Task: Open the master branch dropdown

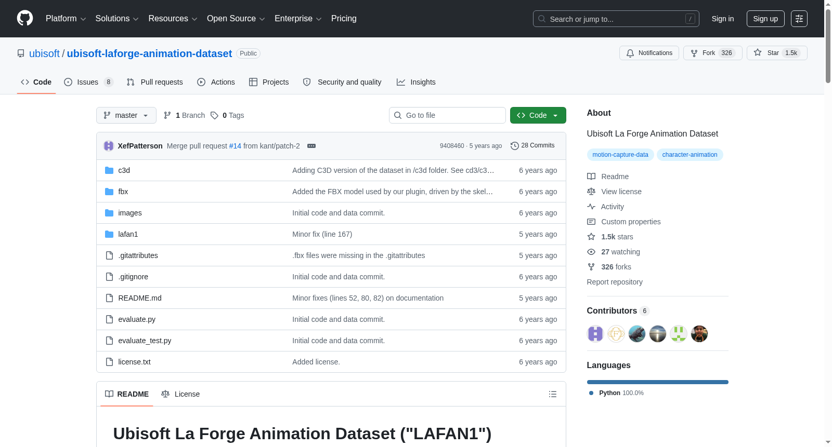Action: (x=126, y=115)
